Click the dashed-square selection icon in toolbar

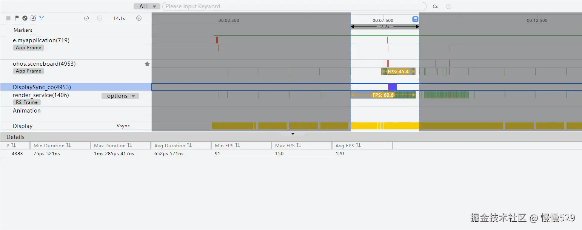click(x=33, y=18)
